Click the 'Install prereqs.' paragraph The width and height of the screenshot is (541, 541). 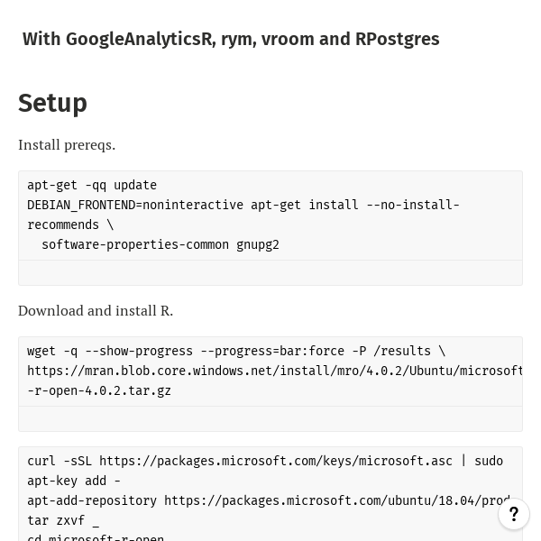coord(67,145)
